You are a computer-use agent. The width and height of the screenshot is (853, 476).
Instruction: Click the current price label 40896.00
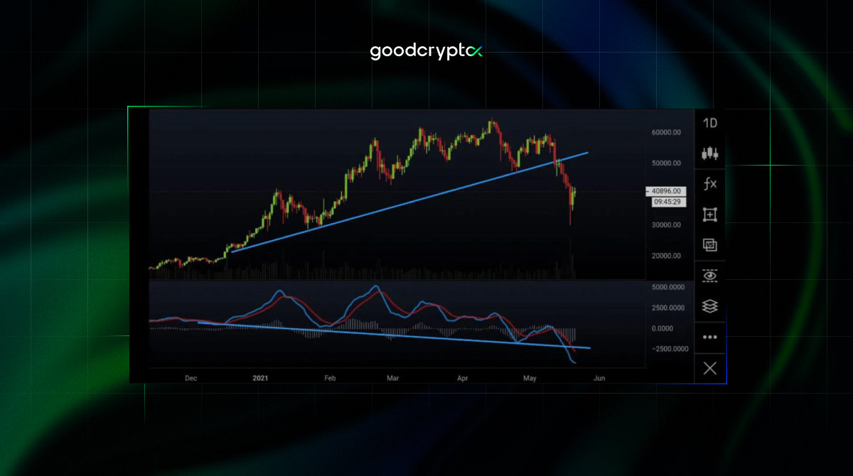666,191
